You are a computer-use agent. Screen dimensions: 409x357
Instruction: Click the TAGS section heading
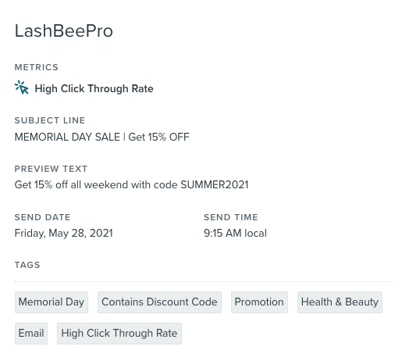27,265
